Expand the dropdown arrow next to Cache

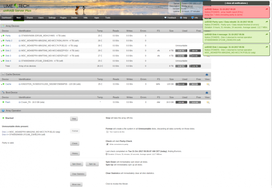2,84
